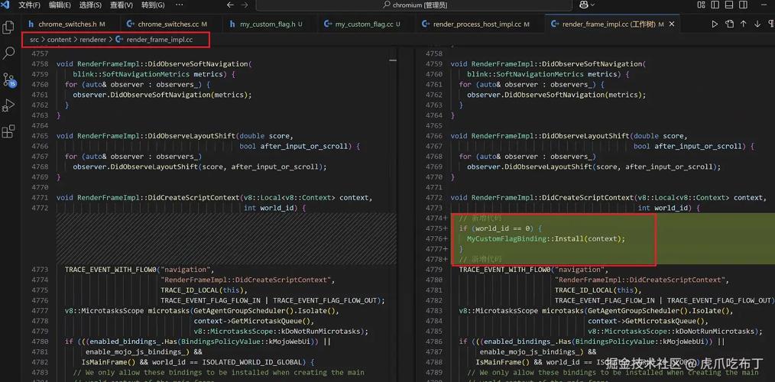775x382 pixels.
Task: Click line number 4771 in left pane
Action: (39, 198)
